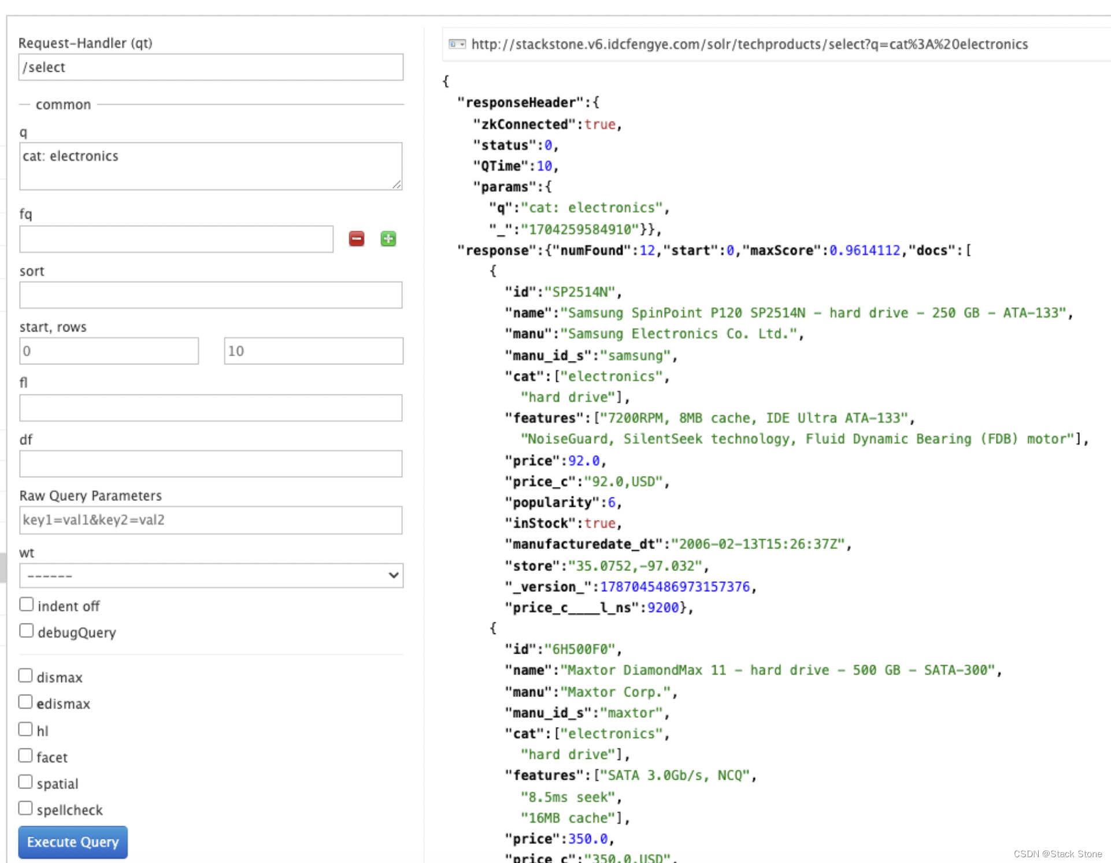Screen dimensions: 1111x863
Task: Toggle the indent off checkbox
Action: [x=26, y=604]
